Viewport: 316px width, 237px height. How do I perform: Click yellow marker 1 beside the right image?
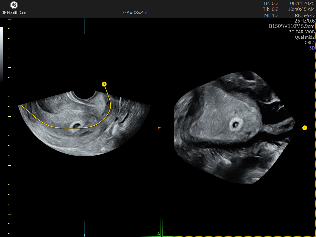pyautogui.click(x=305, y=128)
